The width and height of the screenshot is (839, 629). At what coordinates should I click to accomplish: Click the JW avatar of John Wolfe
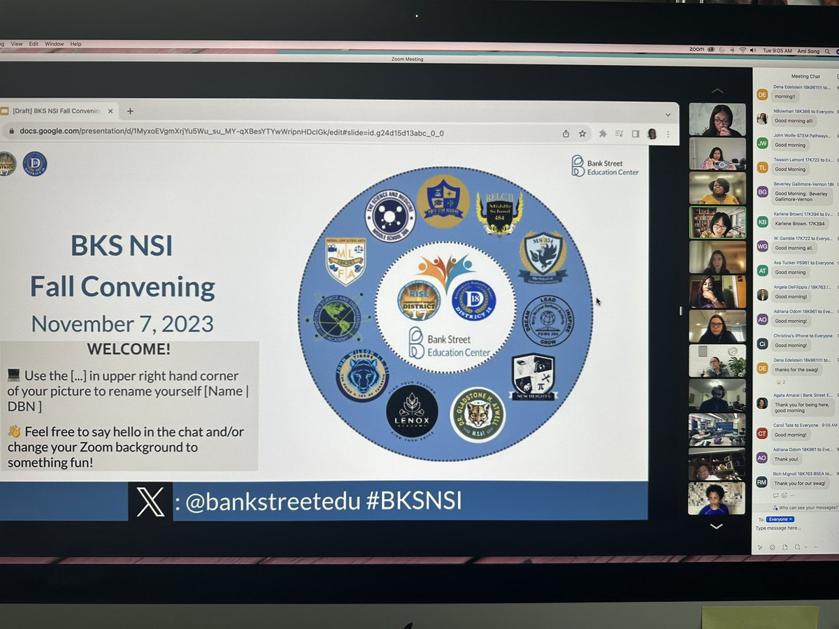tap(762, 143)
